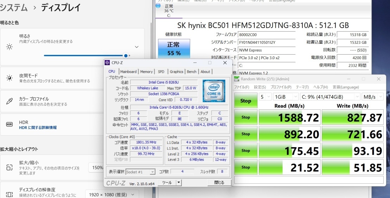This screenshot has width=390, height=198.
Task: Click the CrystalDiskMark title bar icon
Action: click(x=237, y=79)
